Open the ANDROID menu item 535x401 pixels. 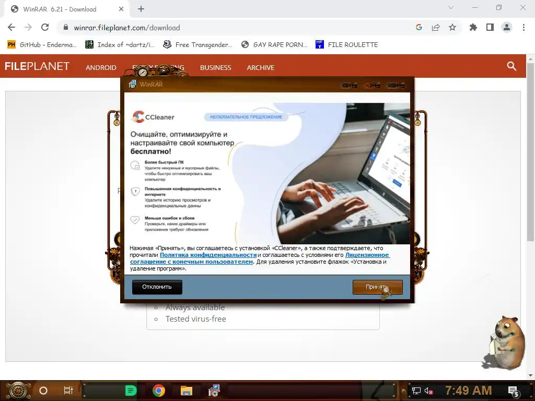pyautogui.click(x=101, y=67)
